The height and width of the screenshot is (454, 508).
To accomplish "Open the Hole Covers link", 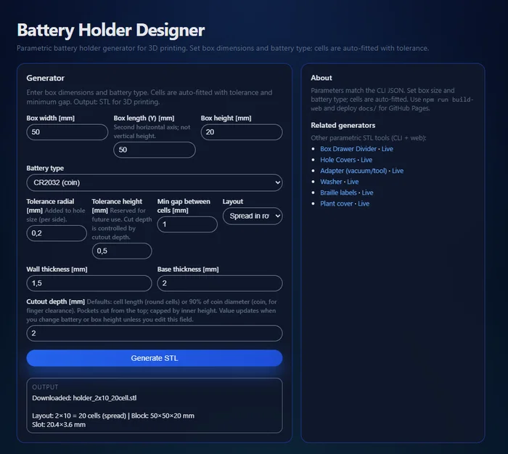I will 338,160.
